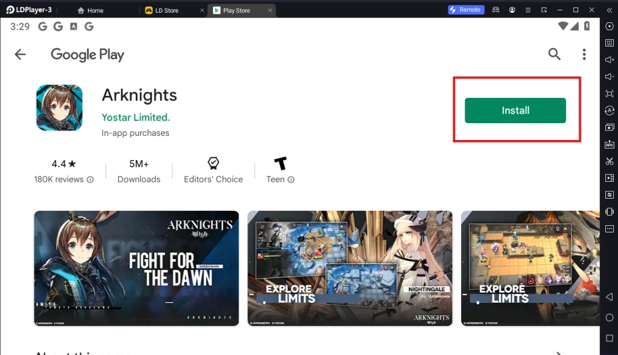The image size is (618, 355).
Task: Open the Remote button
Action: point(466,10)
